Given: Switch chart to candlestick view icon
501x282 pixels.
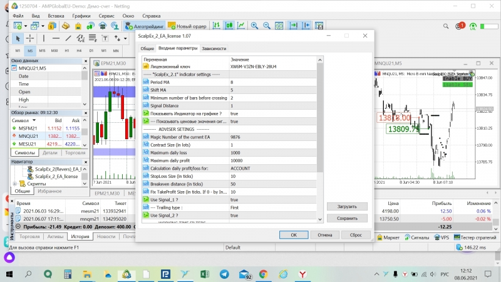Looking at the screenshot, I should pyautogui.click(x=228, y=26).
